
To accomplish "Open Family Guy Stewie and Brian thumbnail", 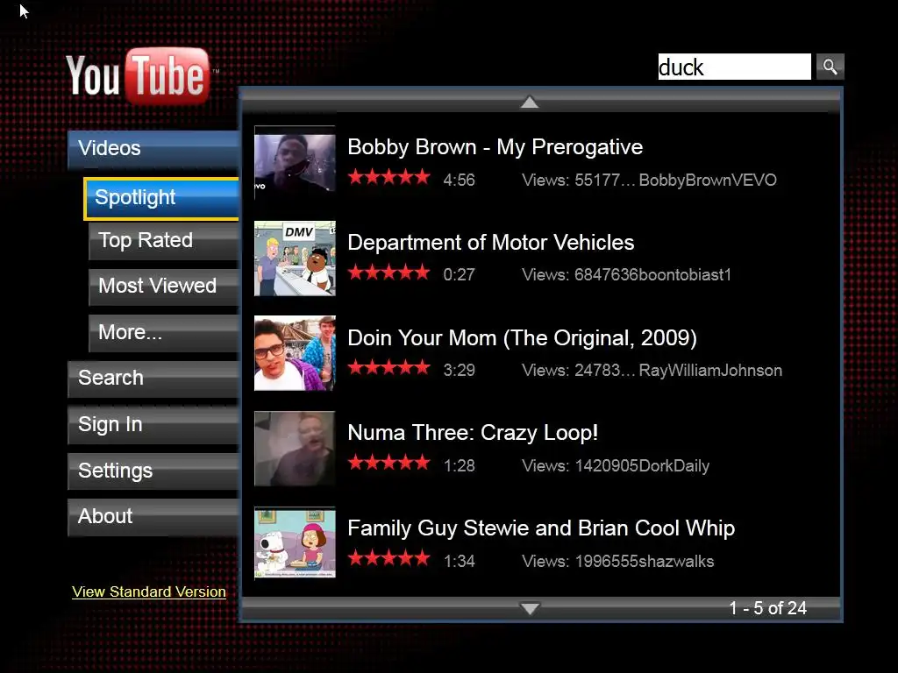I will coord(295,543).
